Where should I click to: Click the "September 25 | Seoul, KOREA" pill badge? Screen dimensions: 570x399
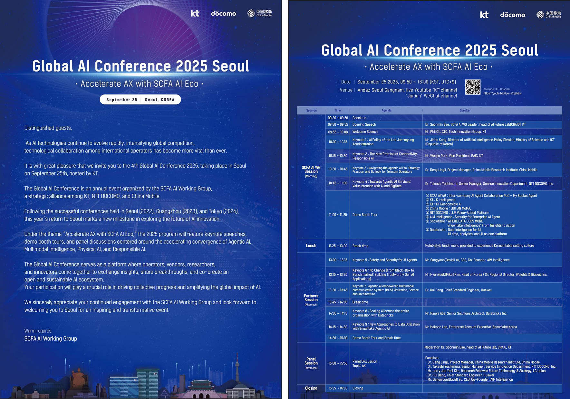click(x=140, y=100)
